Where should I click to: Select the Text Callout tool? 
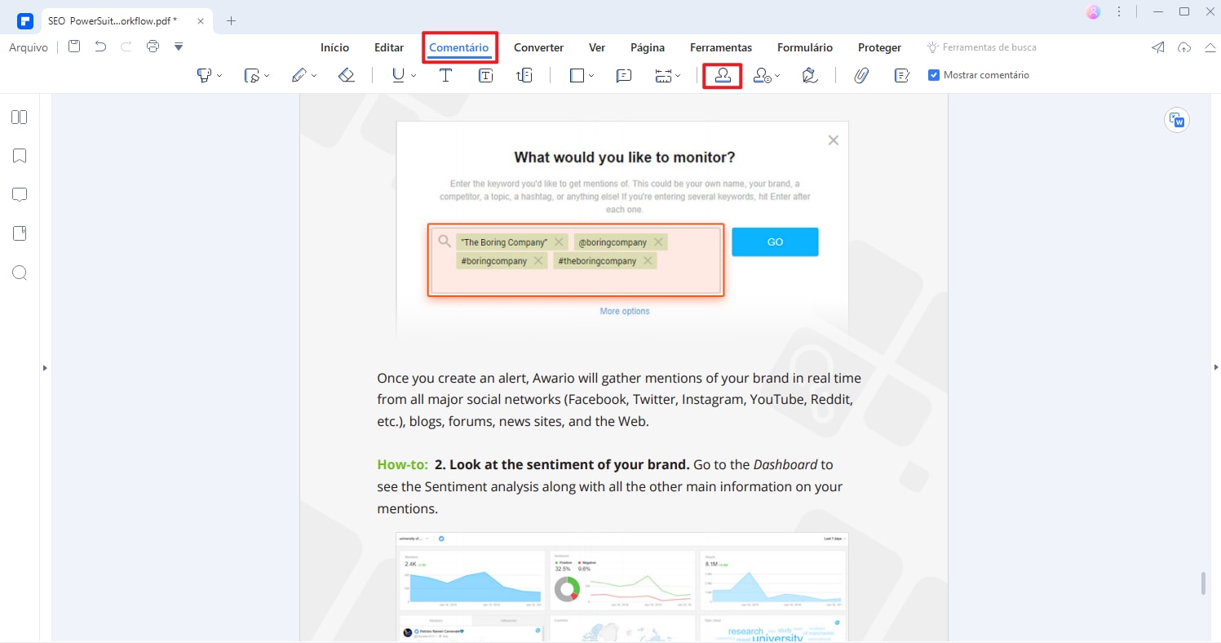tap(524, 75)
